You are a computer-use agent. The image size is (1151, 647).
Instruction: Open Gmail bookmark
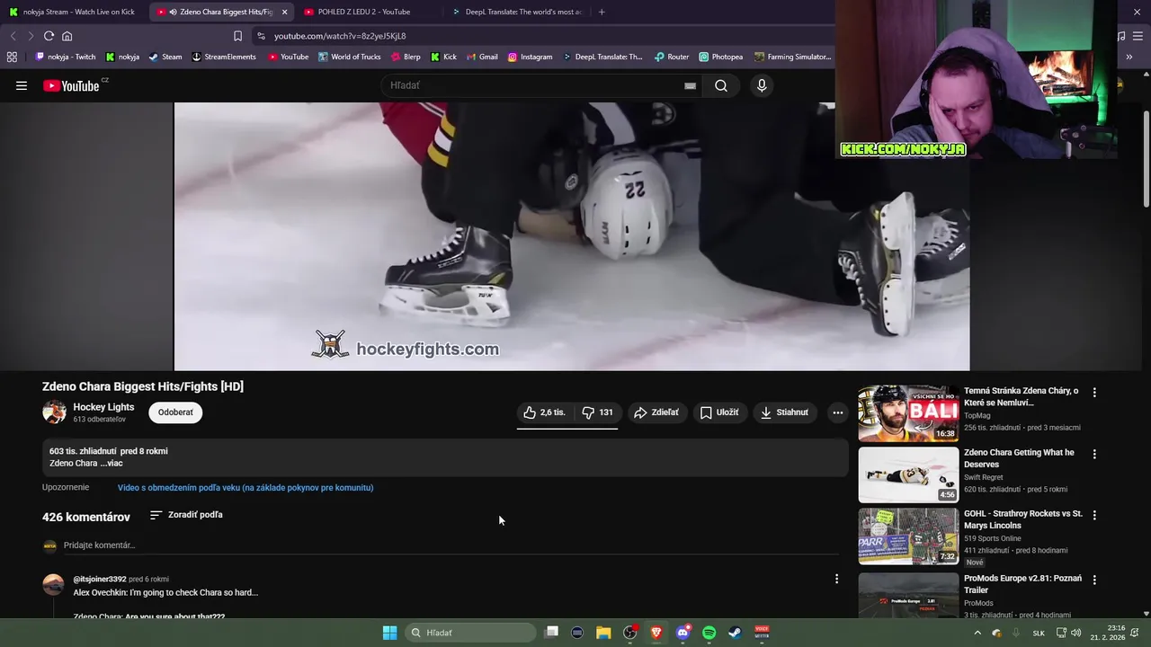click(482, 57)
